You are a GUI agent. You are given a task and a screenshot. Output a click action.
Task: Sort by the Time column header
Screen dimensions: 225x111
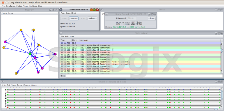pyautogui.click(x=66, y=40)
